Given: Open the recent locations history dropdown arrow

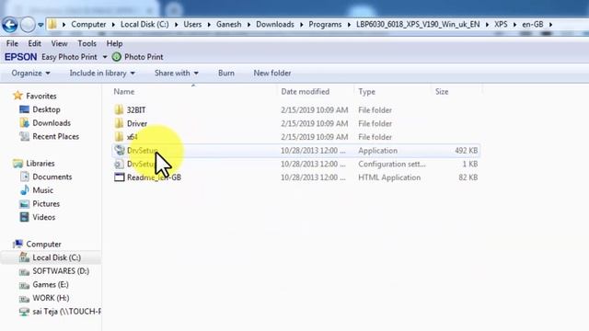Looking at the screenshot, I should click(40, 25).
